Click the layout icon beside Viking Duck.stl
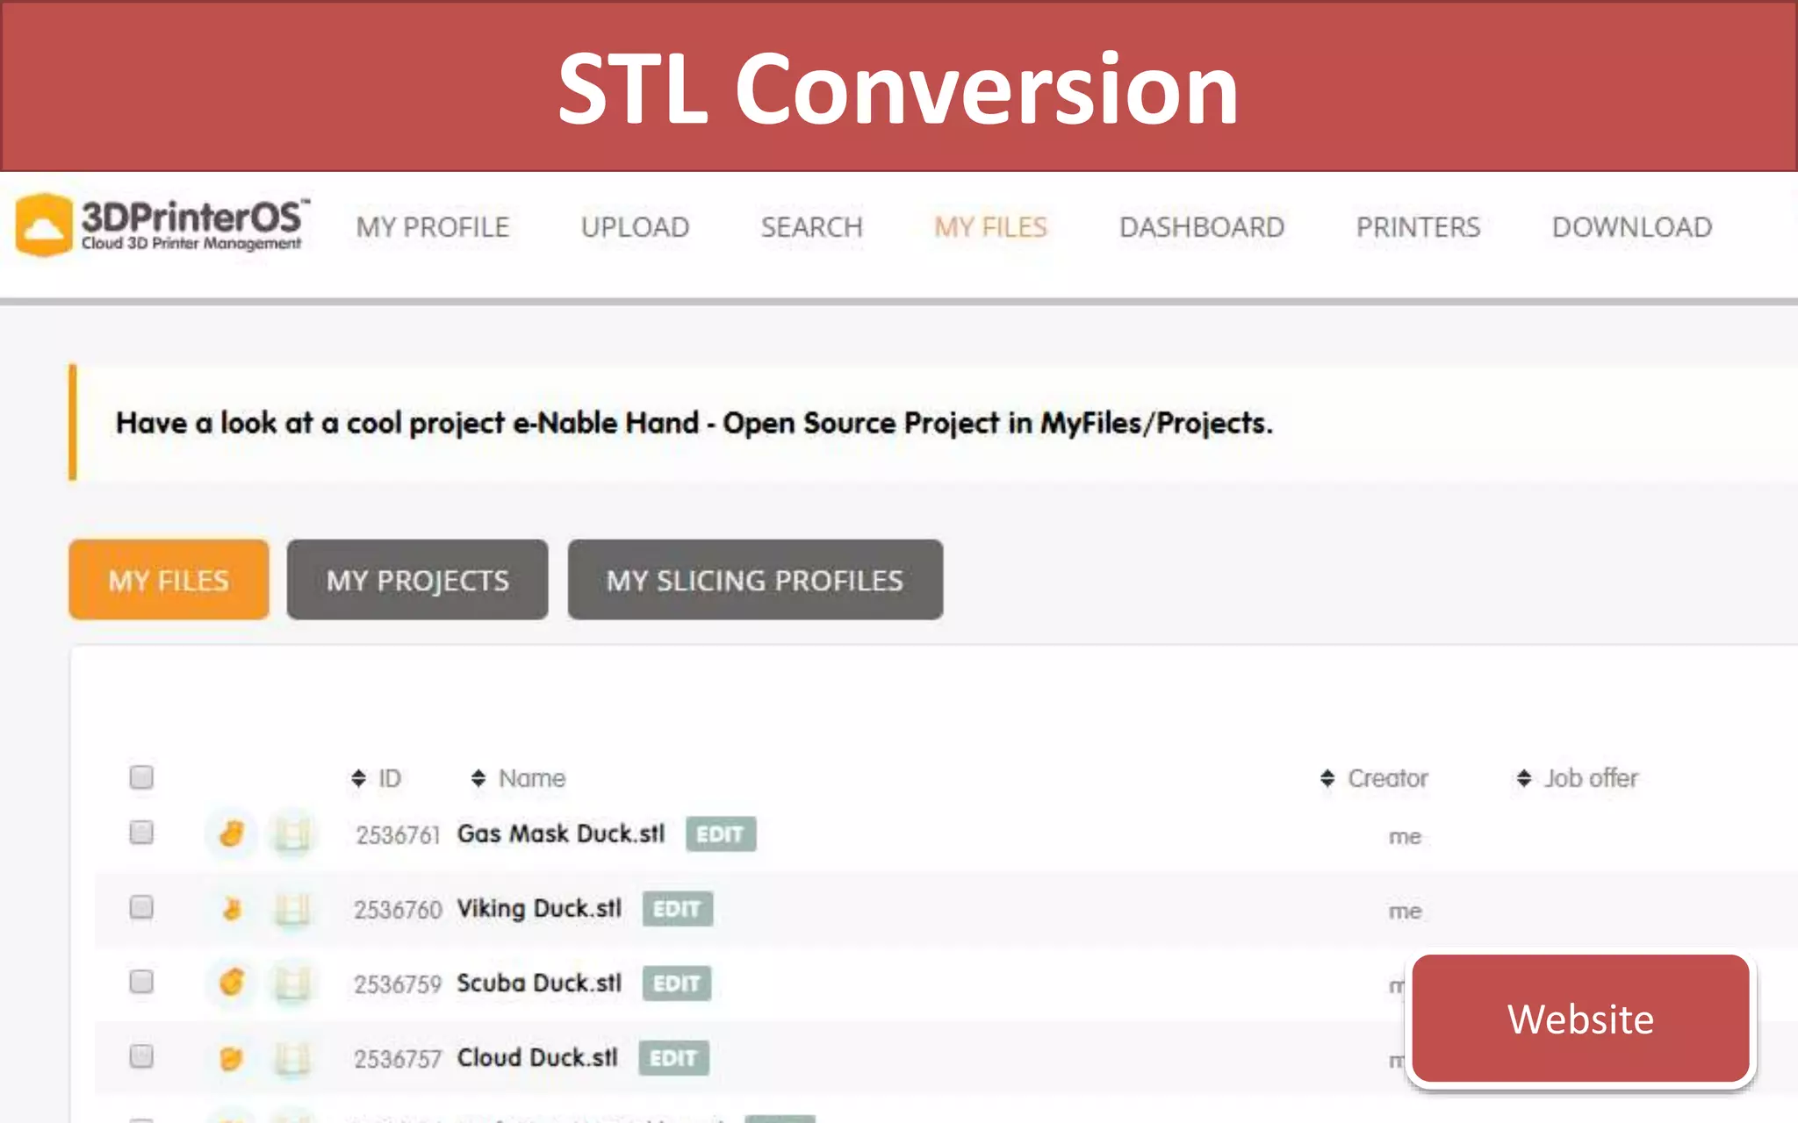This screenshot has height=1123, width=1798. coord(292,909)
